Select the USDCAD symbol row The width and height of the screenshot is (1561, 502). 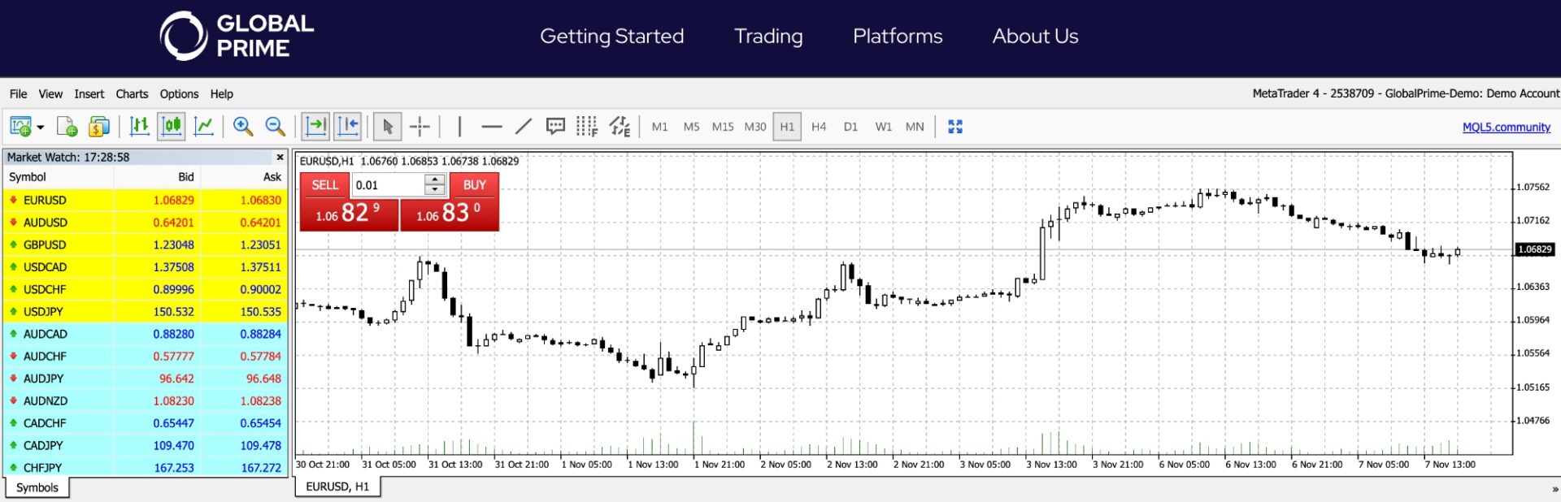point(145,267)
